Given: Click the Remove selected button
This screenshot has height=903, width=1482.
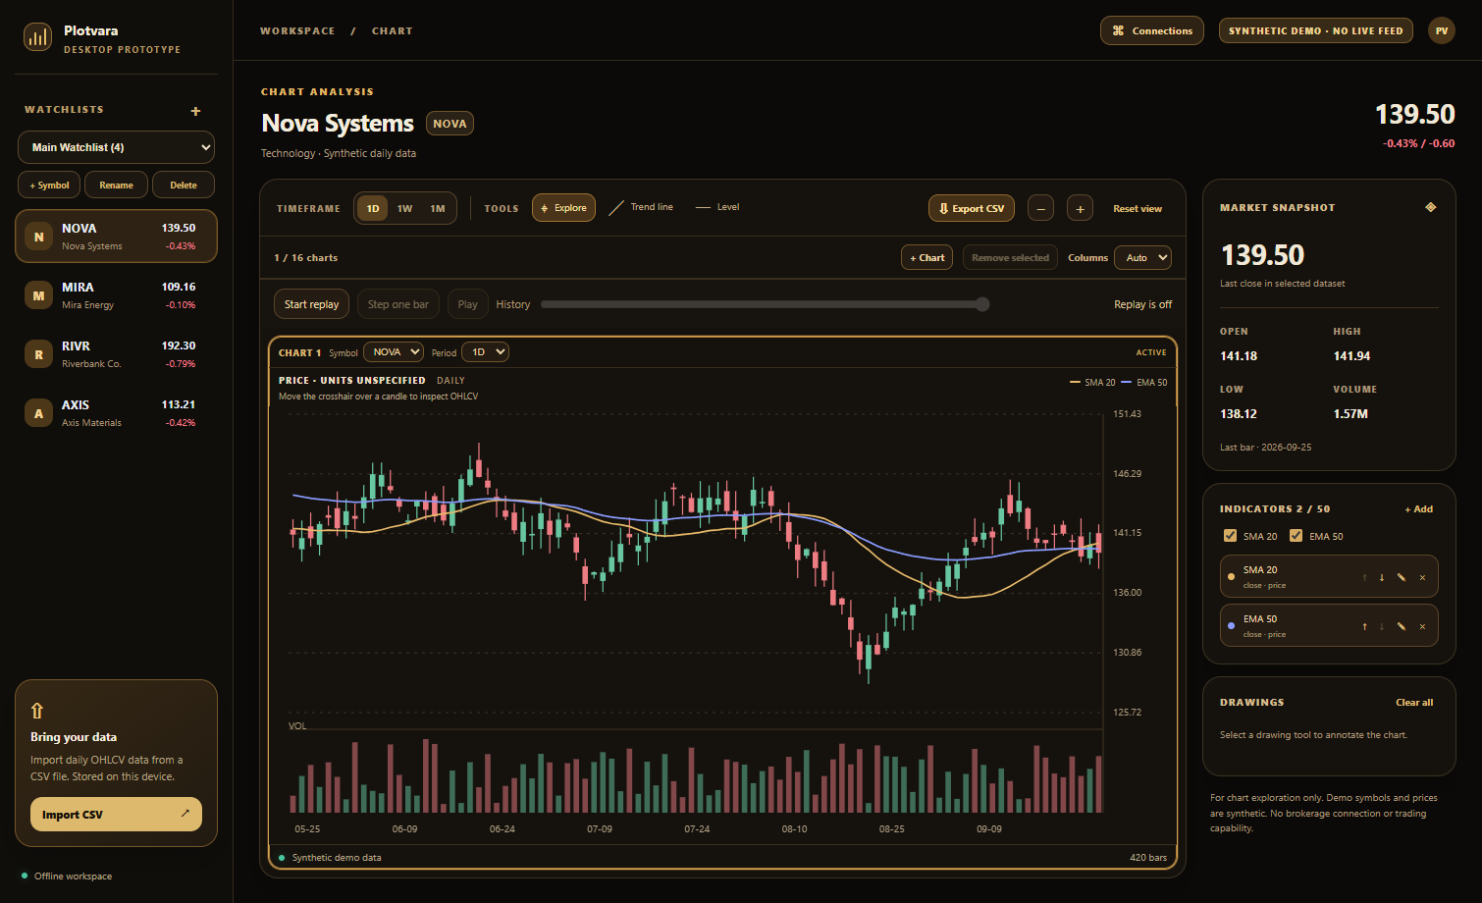Looking at the screenshot, I should [x=1010, y=258].
